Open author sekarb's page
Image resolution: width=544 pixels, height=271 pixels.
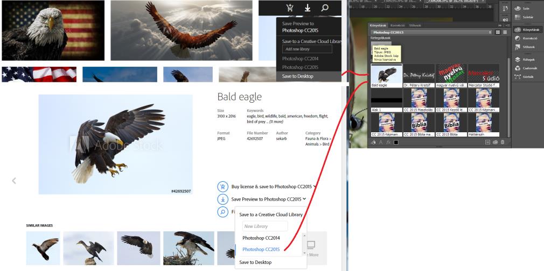[x=281, y=139]
